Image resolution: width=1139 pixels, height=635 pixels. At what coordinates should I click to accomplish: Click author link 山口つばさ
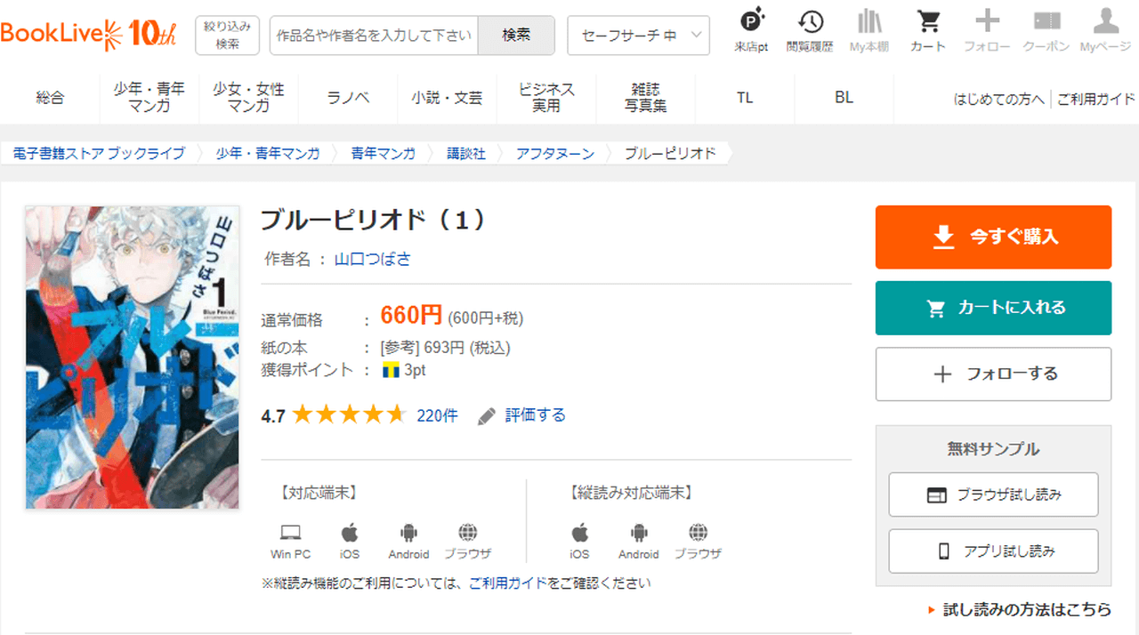(372, 259)
